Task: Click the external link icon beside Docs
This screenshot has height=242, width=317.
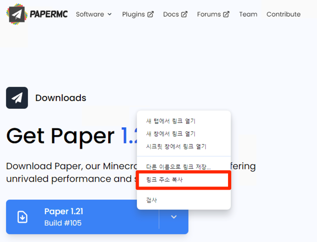Action: 184,14
